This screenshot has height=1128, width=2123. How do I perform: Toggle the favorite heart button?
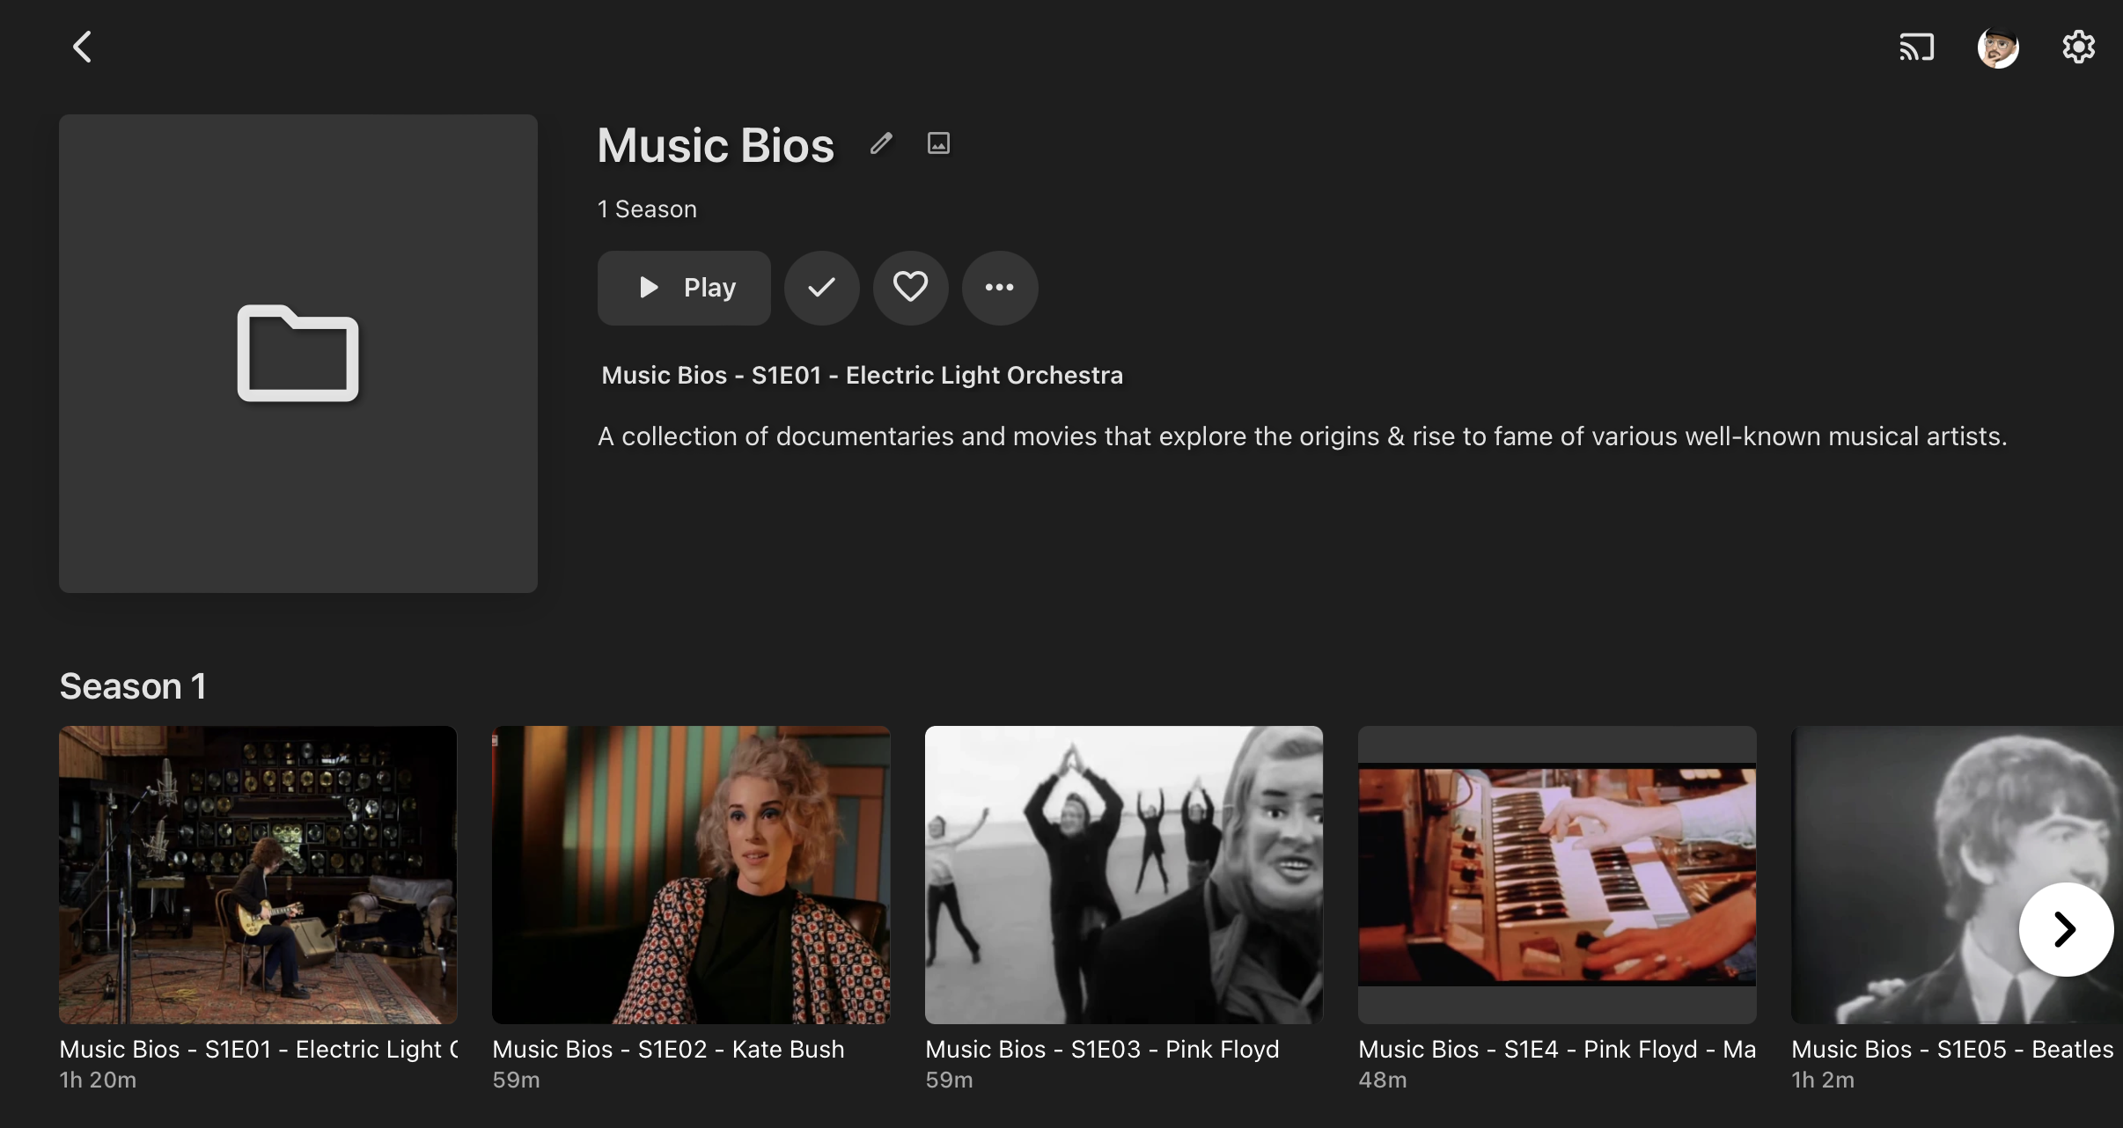[910, 288]
